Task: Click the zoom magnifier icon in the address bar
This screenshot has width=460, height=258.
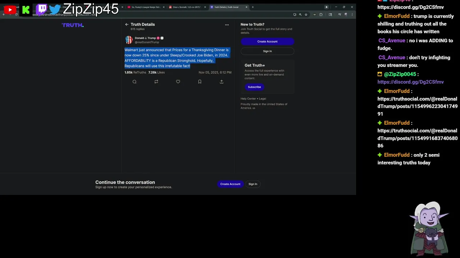Action: (300, 15)
